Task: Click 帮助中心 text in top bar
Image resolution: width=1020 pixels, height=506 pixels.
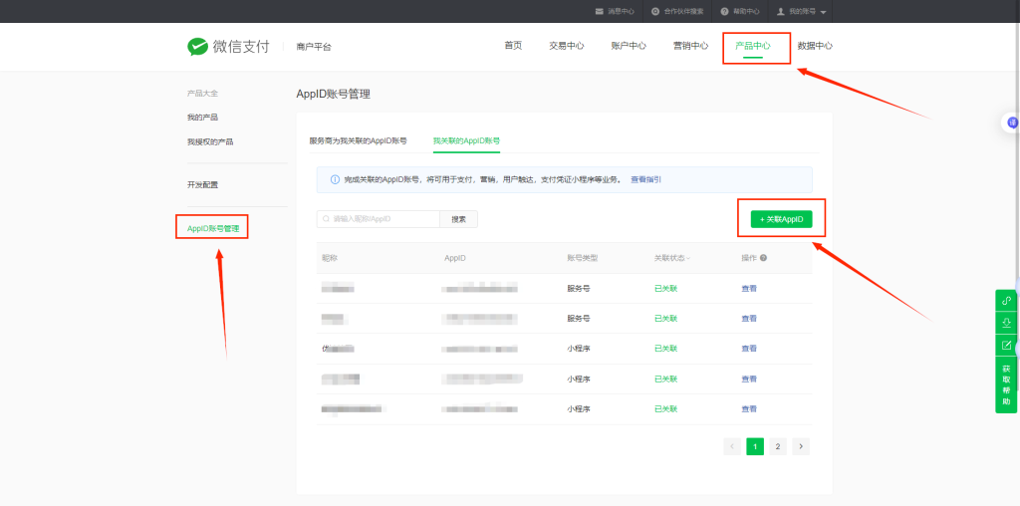Action: click(x=746, y=12)
